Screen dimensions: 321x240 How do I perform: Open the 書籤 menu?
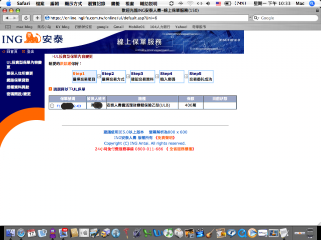(x=115, y=3)
